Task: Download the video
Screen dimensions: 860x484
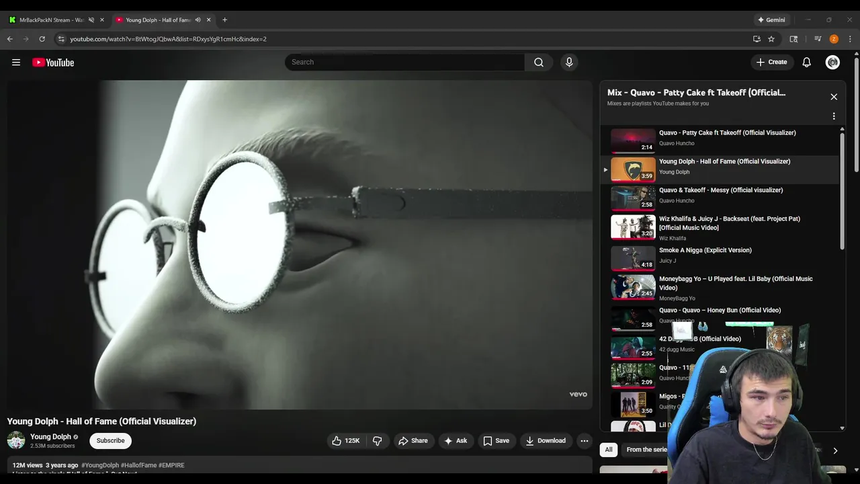Action: coord(546,441)
